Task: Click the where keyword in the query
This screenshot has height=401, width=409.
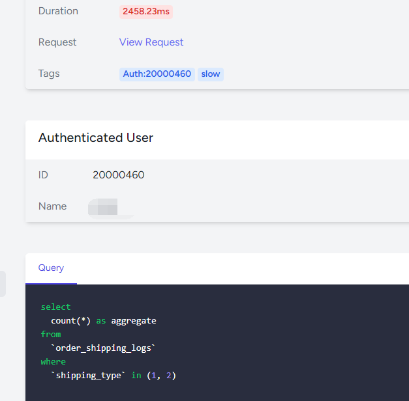Action: (x=53, y=361)
